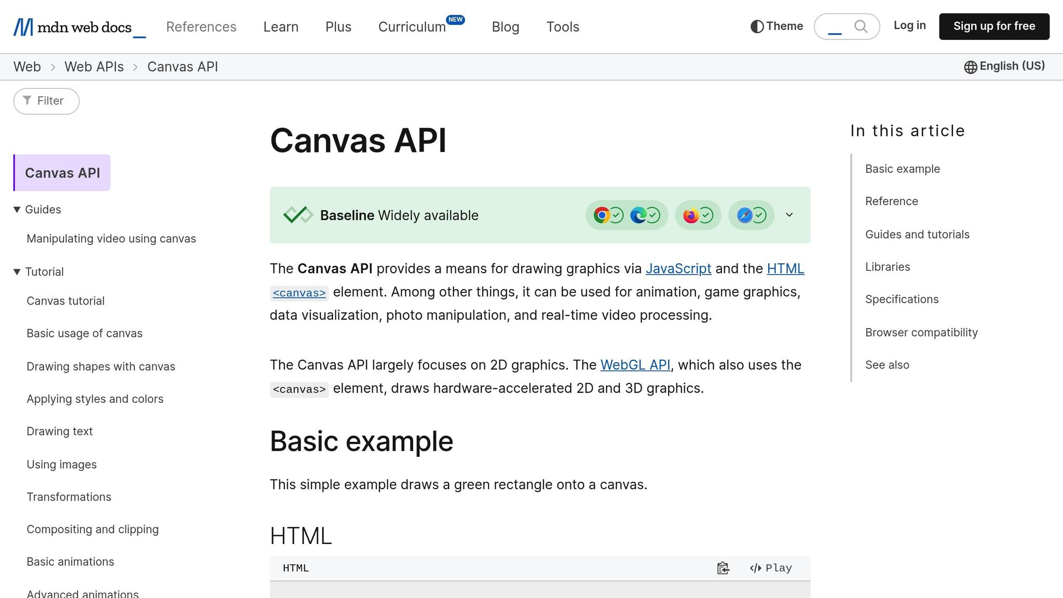Open the Learn menu

click(281, 27)
